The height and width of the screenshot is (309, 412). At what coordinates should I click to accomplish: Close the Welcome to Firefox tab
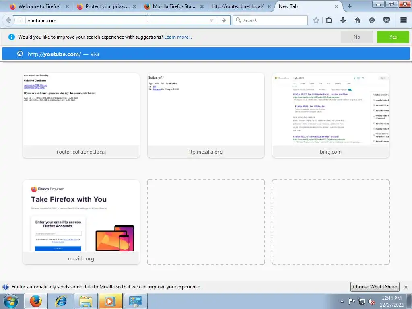click(x=67, y=6)
